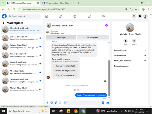Open Michel - 2 bed 2 bath conversation

coord(21,89)
